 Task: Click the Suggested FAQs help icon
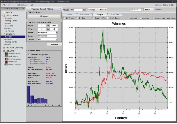(156, 5)
